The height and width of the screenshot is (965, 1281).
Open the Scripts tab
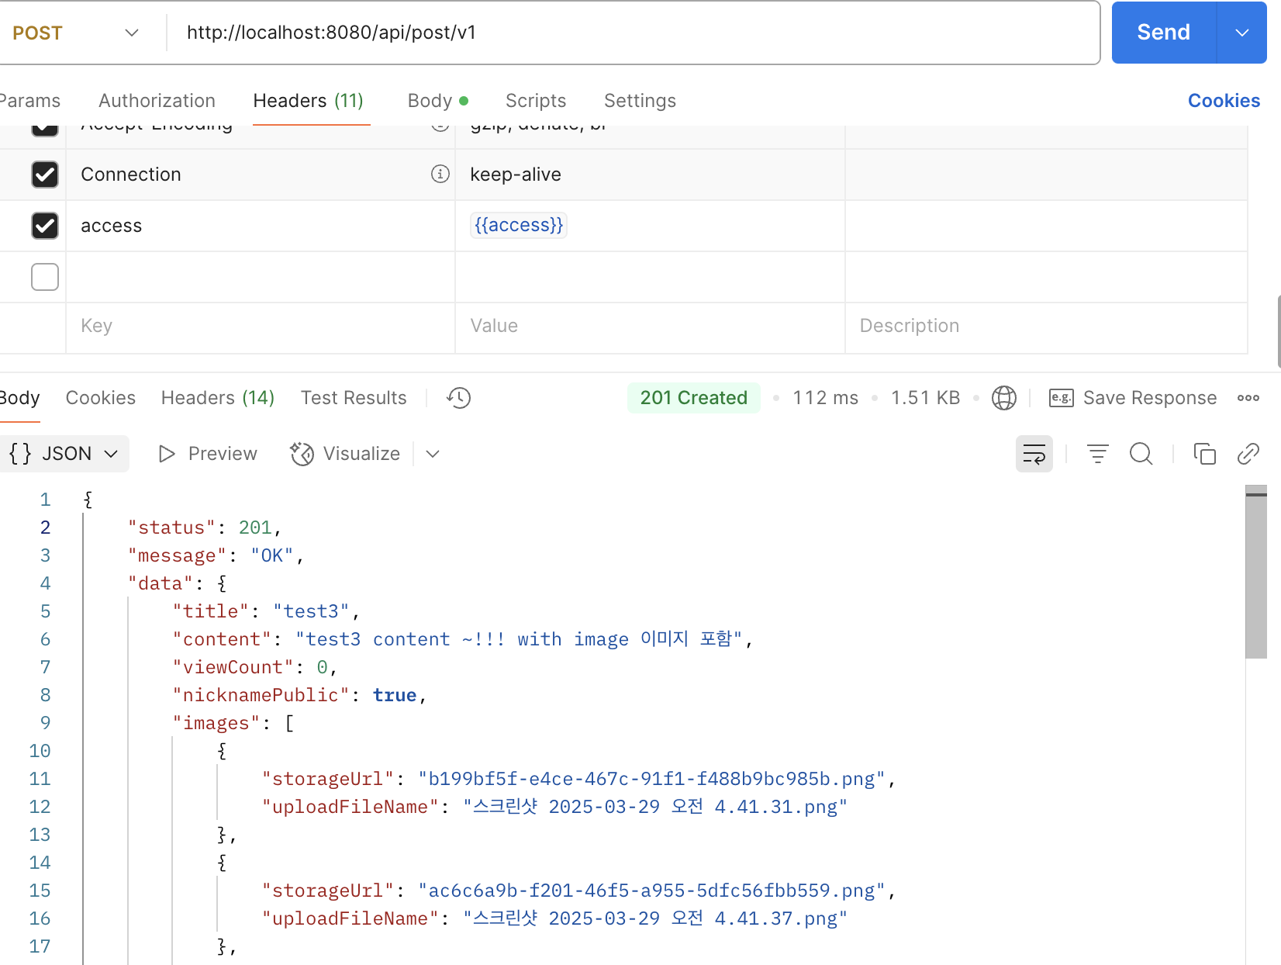[536, 101]
